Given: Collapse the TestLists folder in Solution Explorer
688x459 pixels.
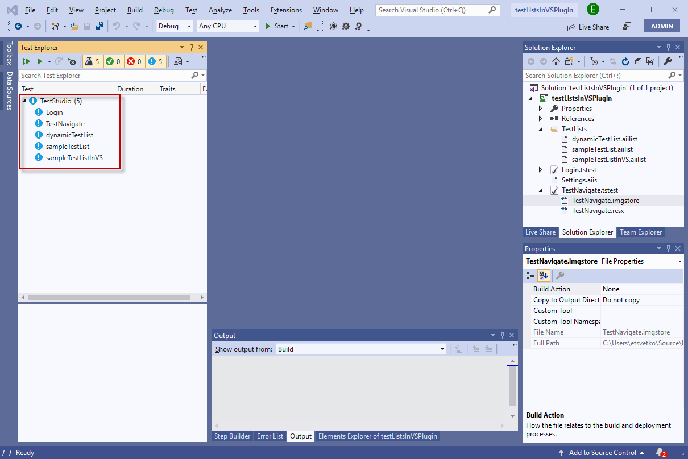Looking at the screenshot, I should tap(541, 129).
